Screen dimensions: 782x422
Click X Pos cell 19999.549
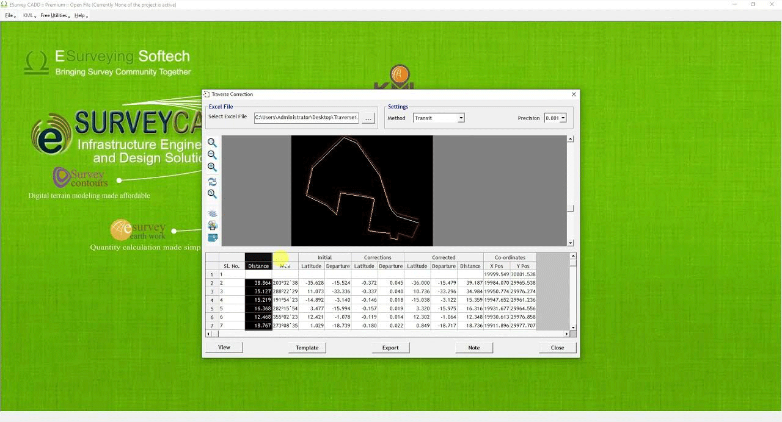(497, 274)
